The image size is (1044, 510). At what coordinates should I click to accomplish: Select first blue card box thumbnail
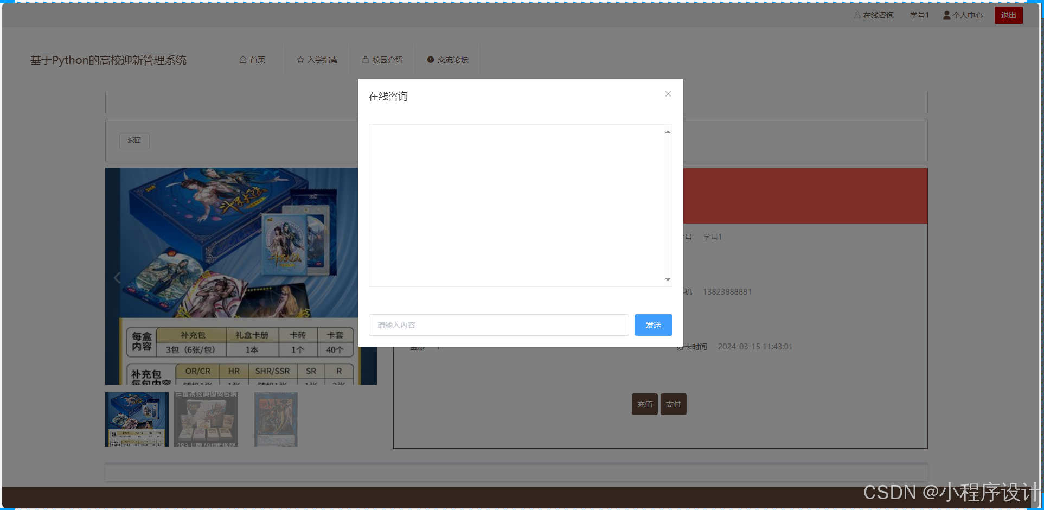pyautogui.click(x=137, y=419)
